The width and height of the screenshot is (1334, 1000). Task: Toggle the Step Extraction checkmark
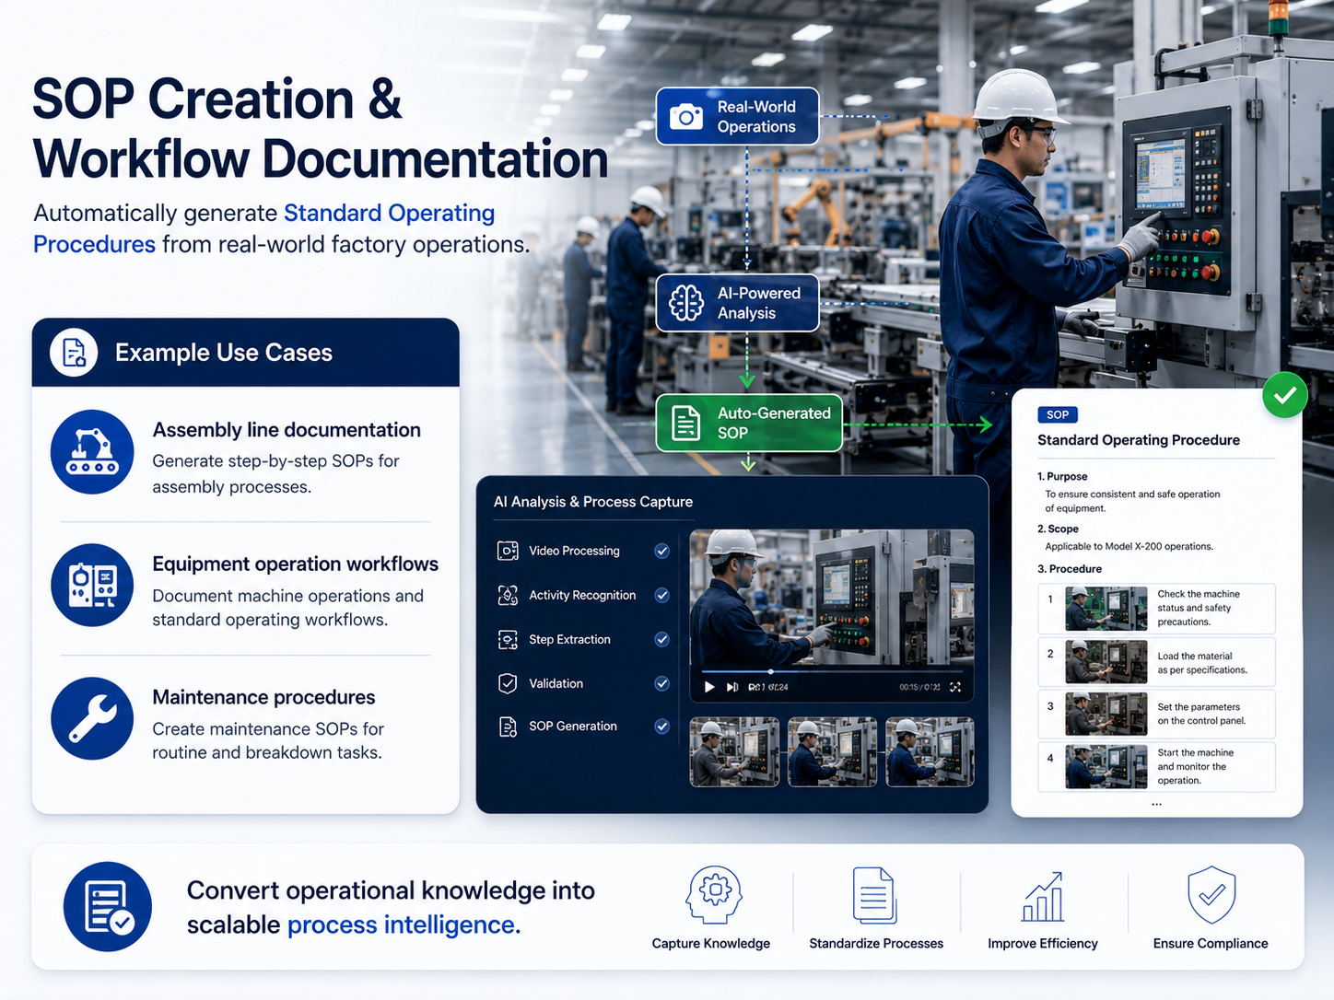(661, 639)
